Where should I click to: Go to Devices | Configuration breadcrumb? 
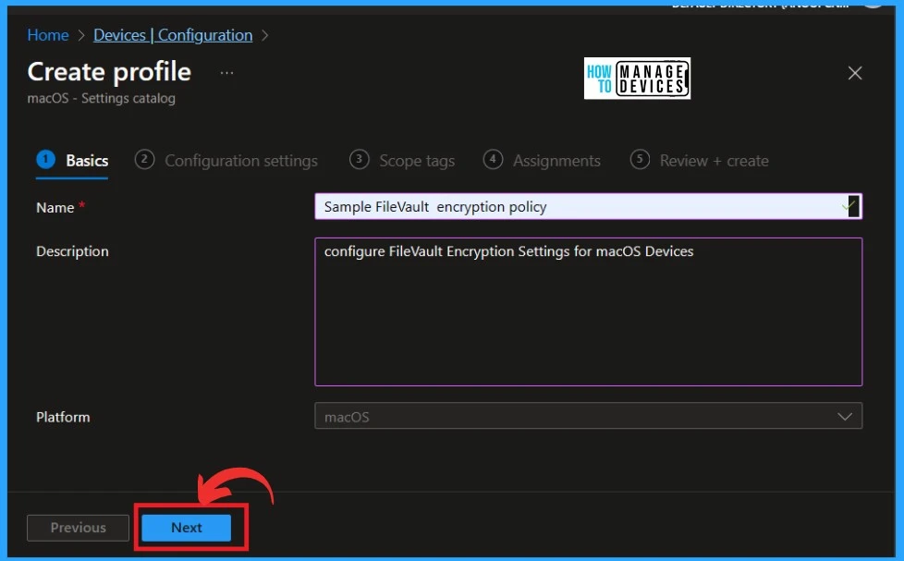[x=173, y=35]
